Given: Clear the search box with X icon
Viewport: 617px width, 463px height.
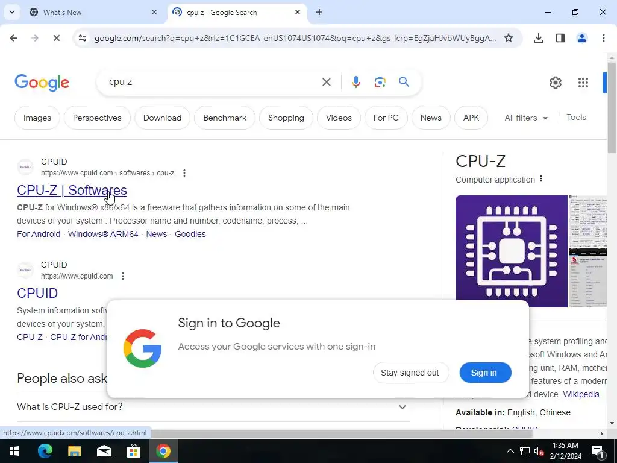Looking at the screenshot, I should [326, 82].
